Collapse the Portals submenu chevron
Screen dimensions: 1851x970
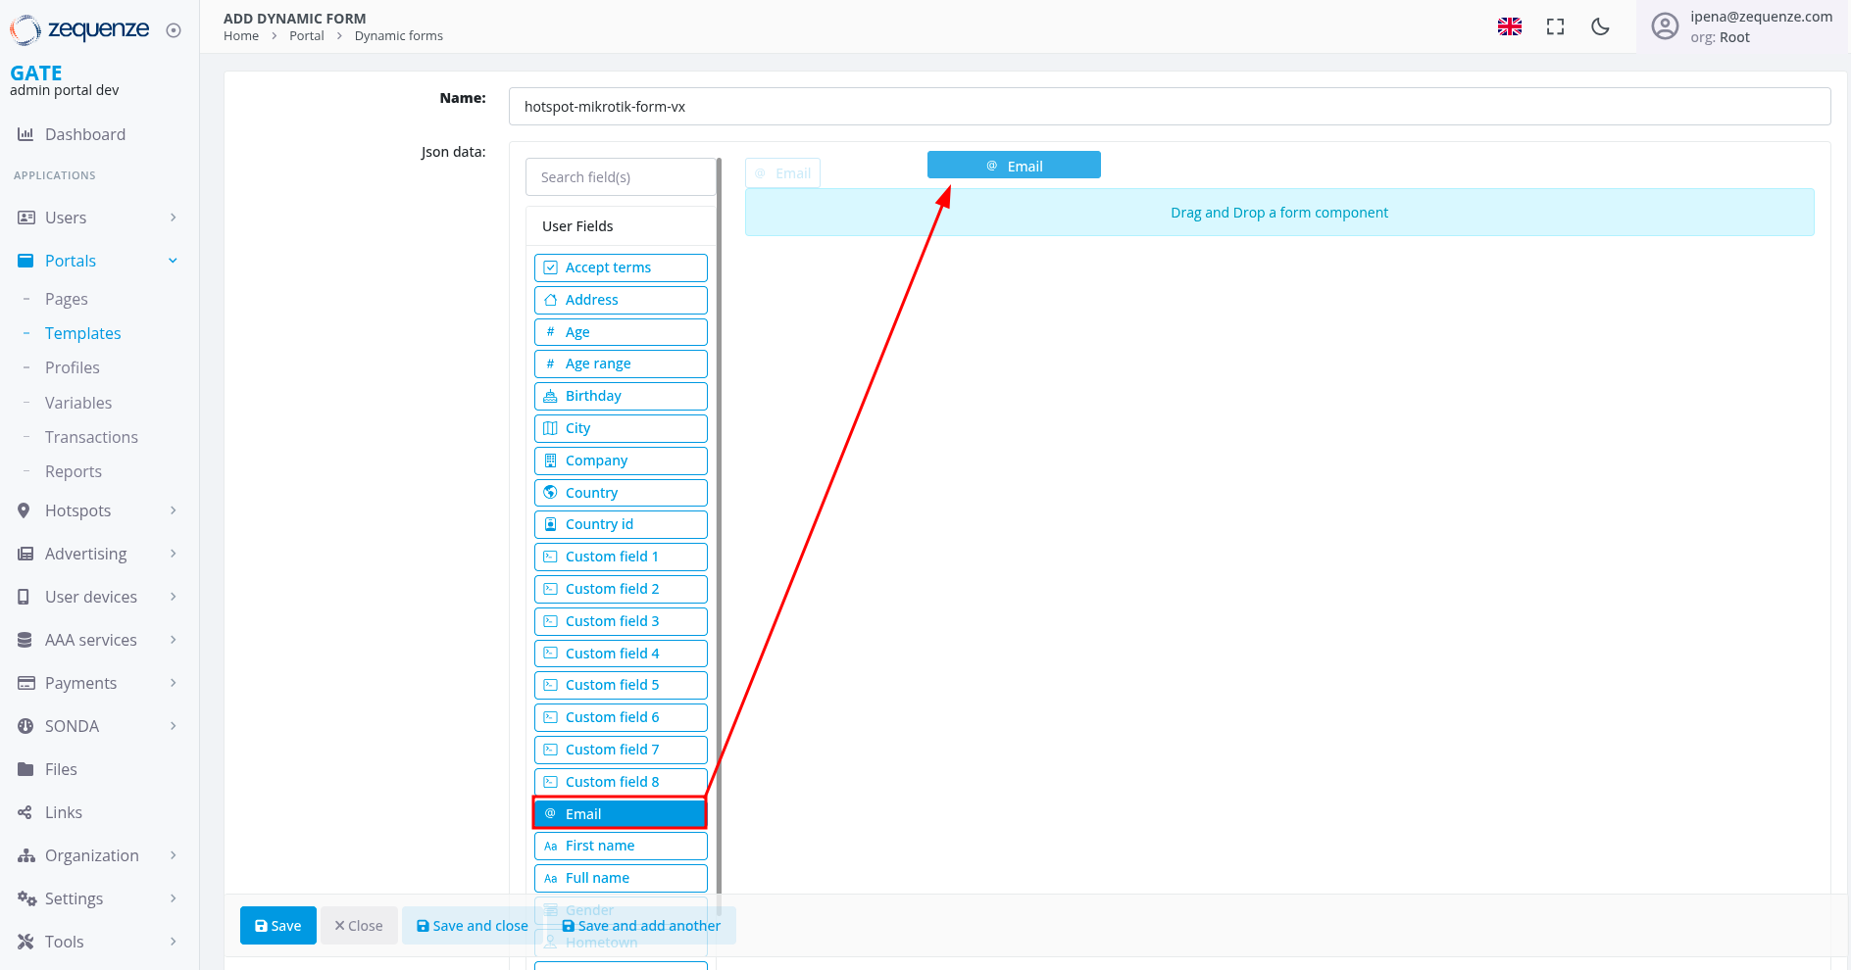(x=174, y=261)
